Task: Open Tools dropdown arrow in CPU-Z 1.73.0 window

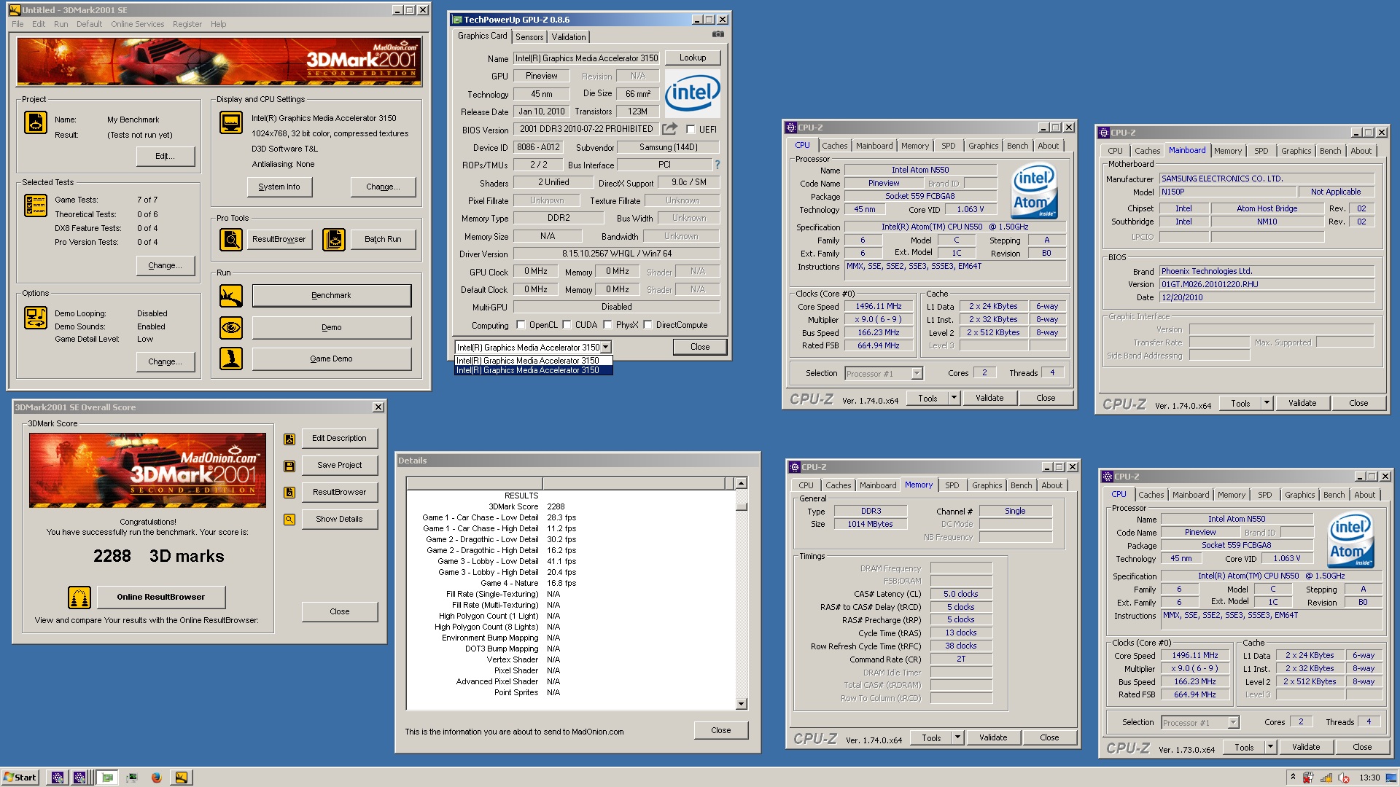Action: click(x=1270, y=747)
